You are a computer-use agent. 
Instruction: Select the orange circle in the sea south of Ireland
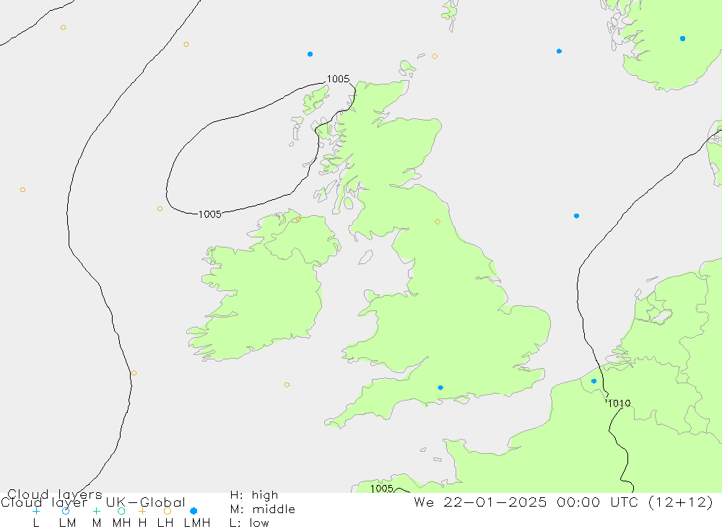(x=287, y=385)
